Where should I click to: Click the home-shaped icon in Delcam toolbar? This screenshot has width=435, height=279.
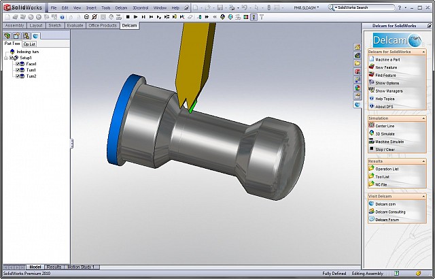[86, 17]
